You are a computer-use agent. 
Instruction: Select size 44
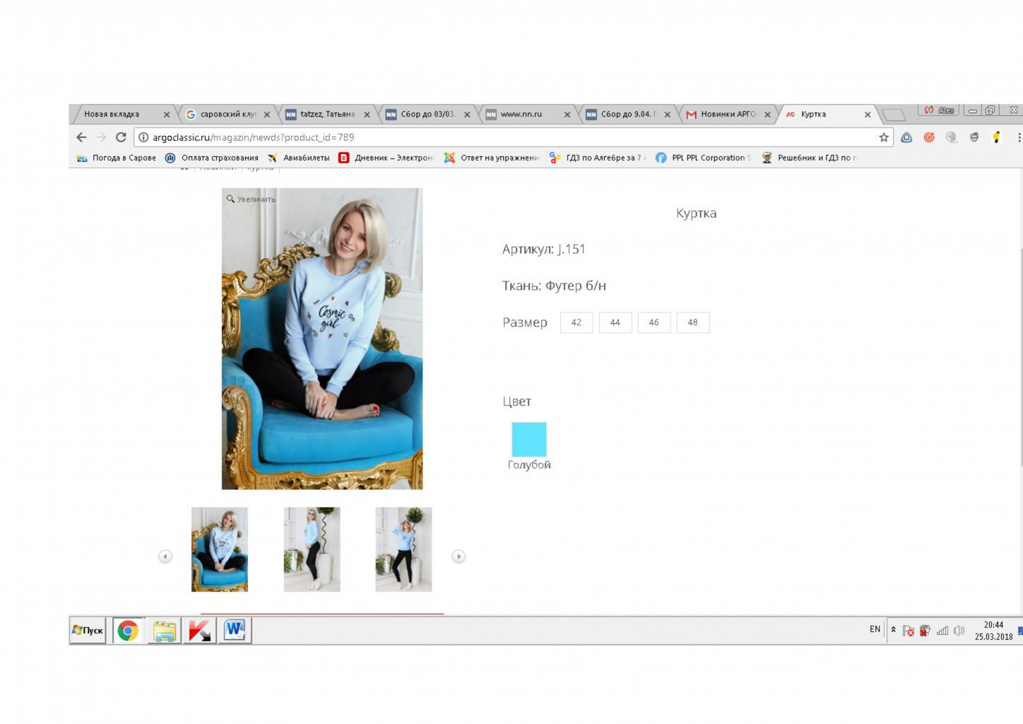pos(615,322)
